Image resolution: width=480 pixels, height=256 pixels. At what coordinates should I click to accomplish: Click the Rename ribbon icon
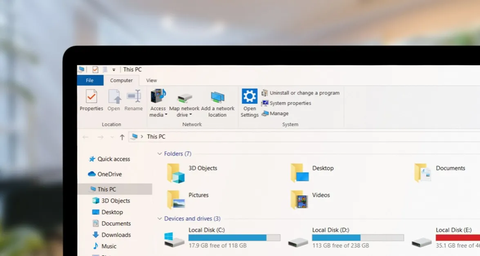(134, 97)
